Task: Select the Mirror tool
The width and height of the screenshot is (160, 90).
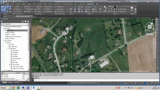Action: click(x=88, y=9)
